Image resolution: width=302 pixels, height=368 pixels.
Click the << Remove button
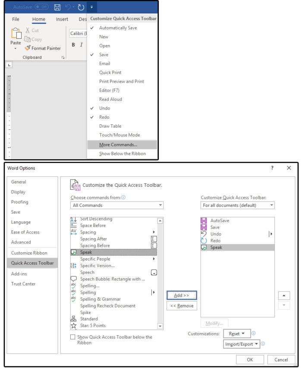(x=182, y=306)
